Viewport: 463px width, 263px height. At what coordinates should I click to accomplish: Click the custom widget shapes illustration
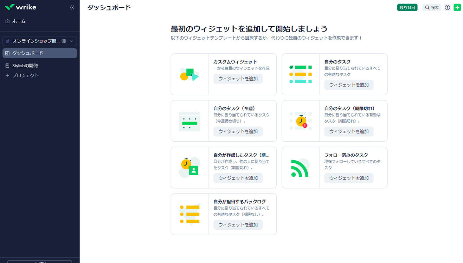189,74
